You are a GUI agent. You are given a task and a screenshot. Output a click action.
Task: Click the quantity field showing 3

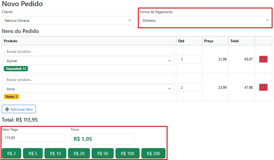[x=189, y=59]
